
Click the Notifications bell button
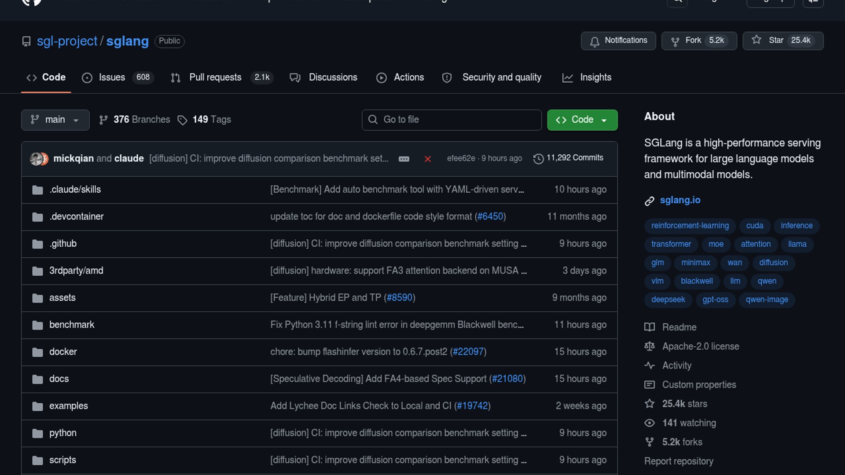(618, 40)
